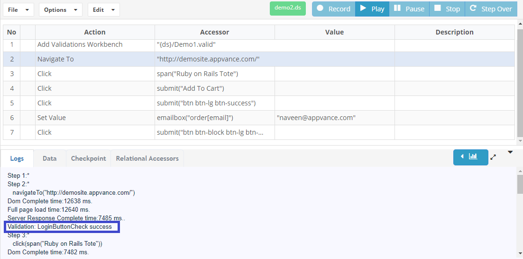Open the File dropdown menu
Screen dimensions: 523x259
click(18, 9)
